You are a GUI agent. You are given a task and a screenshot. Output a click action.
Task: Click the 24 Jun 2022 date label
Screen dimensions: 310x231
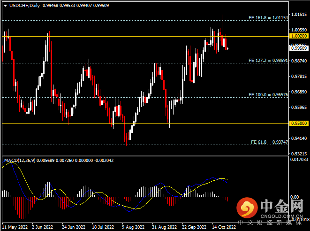click(74, 227)
